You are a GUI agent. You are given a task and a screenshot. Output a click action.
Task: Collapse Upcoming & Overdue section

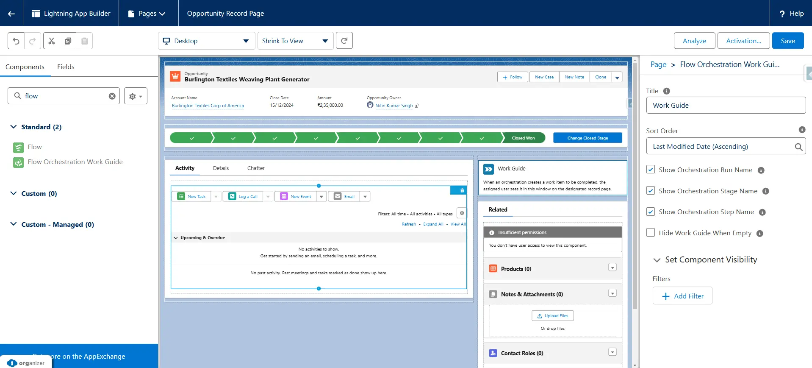pyautogui.click(x=176, y=238)
